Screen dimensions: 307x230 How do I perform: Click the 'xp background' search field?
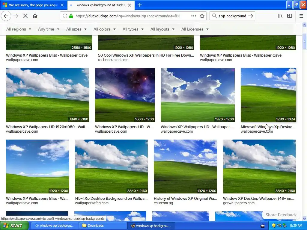click(x=232, y=16)
